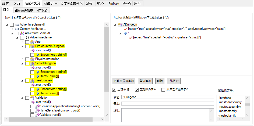254x126 pixels.
Task: Click the TreeDungeon Encounters field icon
Action: [38, 89]
